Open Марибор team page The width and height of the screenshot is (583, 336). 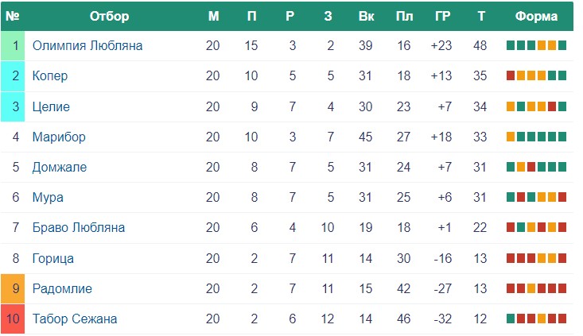tap(59, 137)
